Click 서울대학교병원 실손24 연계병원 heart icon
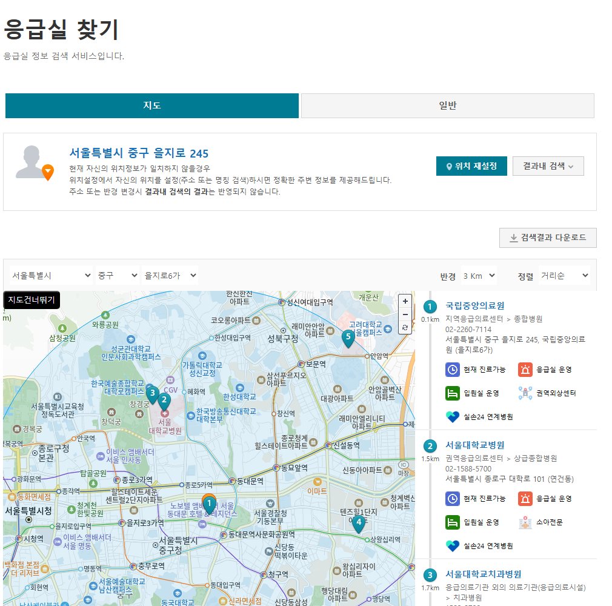Viewport: 612px width, 606px height. [x=453, y=546]
